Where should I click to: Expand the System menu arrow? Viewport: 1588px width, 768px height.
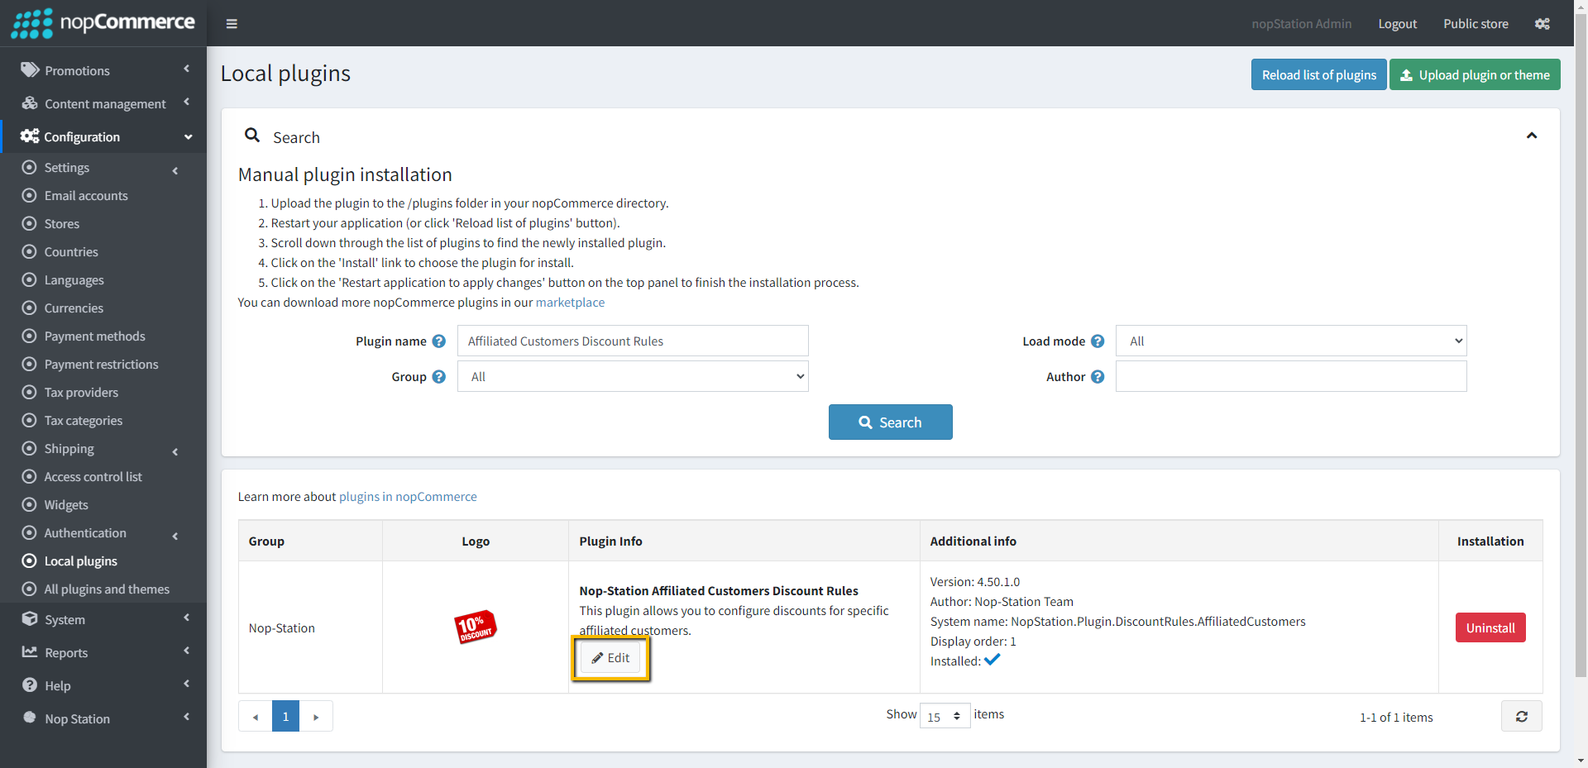click(187, 618)
